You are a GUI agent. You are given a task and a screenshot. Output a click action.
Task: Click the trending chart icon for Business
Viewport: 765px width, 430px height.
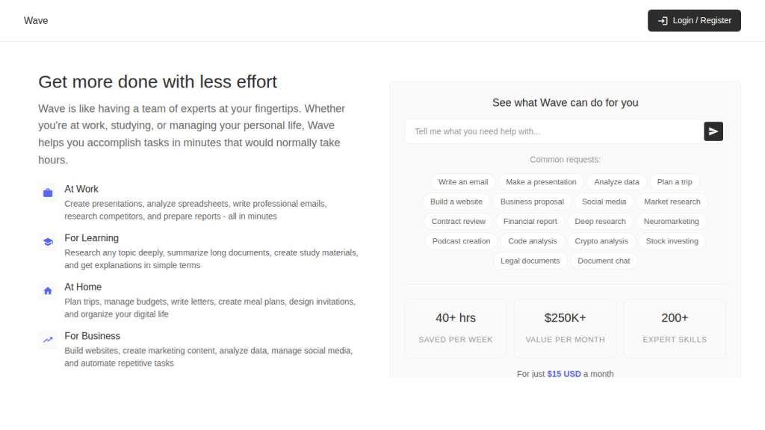click(x=48, y=340)
